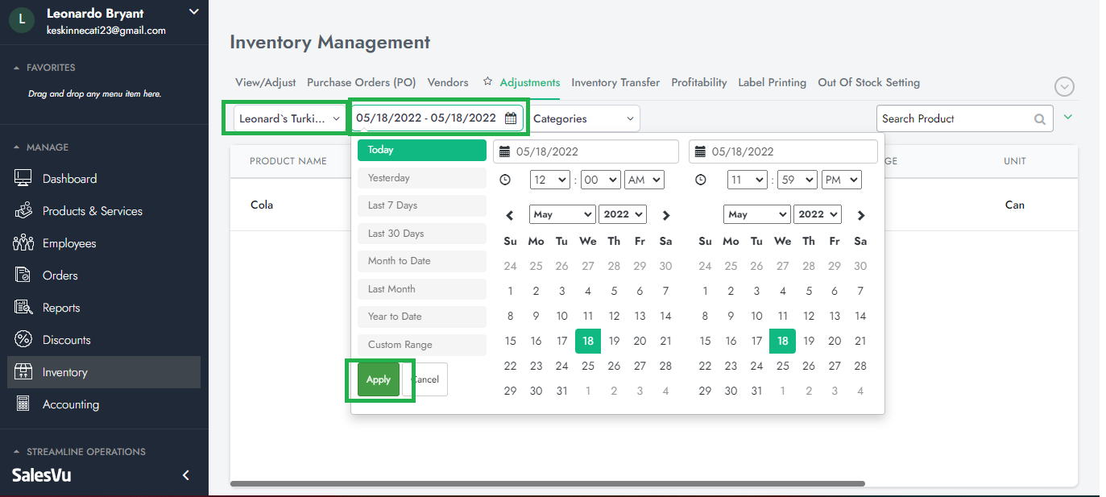Image resolution: width=1106 pixels, height=497 pixels.
Task: Click the search magnifier icon
Action: coord(1040,119)
